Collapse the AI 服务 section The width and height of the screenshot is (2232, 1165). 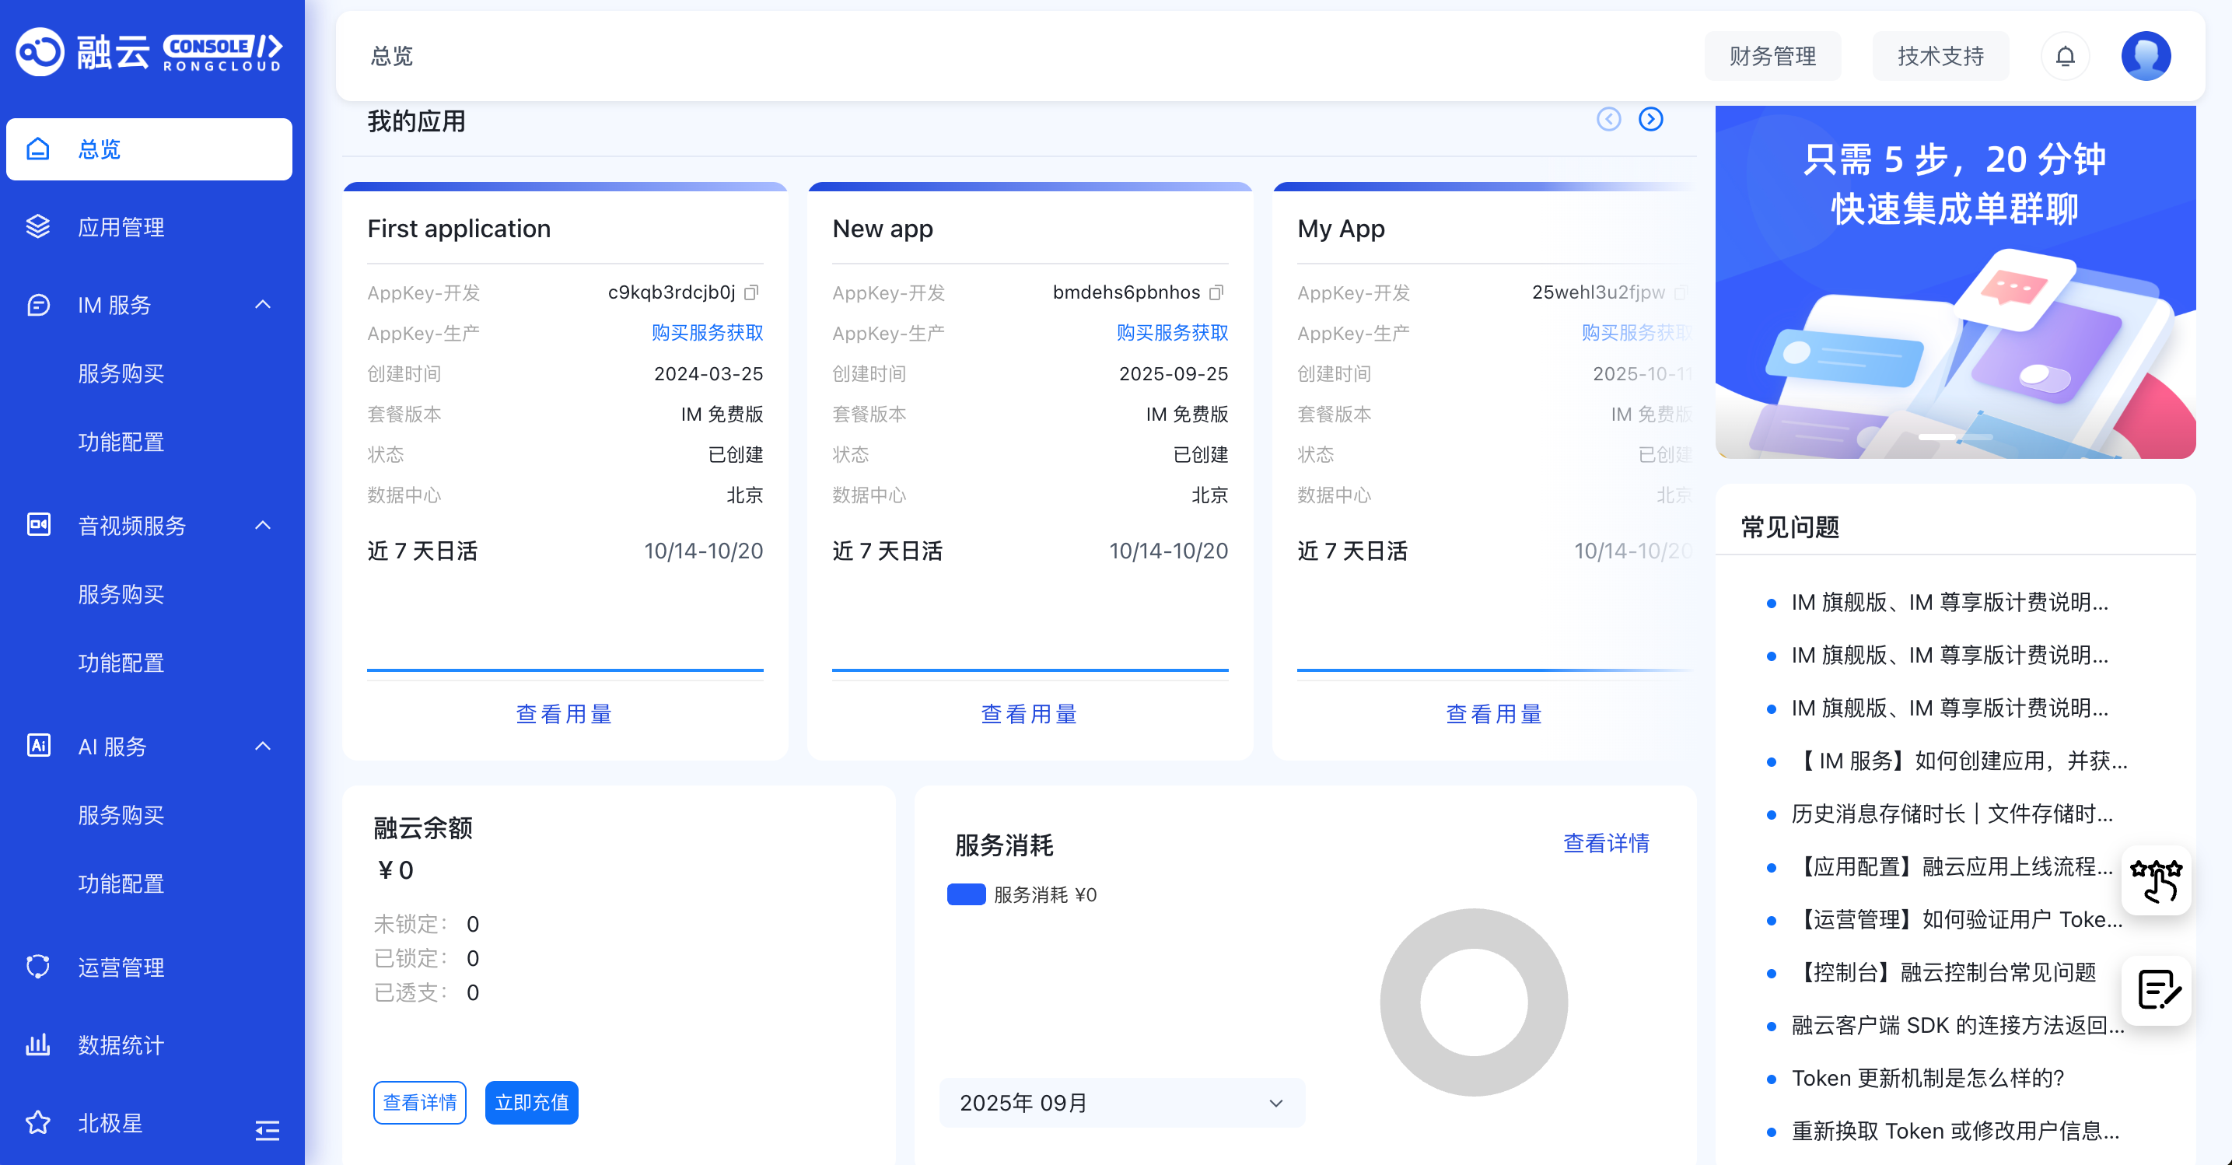(x=264, y=746)
